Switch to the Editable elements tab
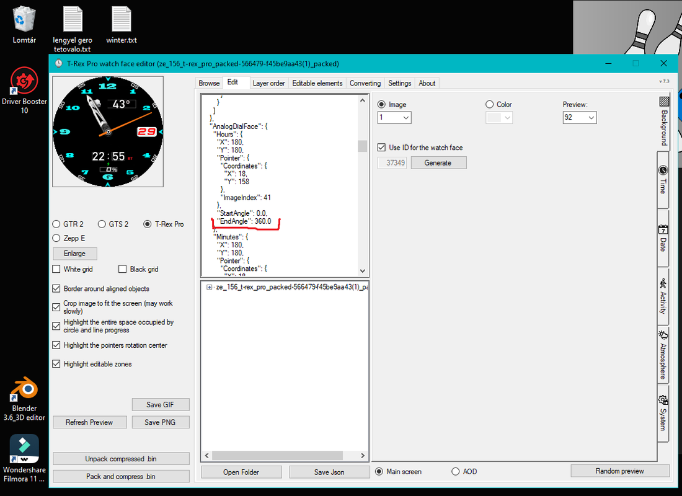The width and height of the screenshot is (682, 496). click(x=317, y=83)
